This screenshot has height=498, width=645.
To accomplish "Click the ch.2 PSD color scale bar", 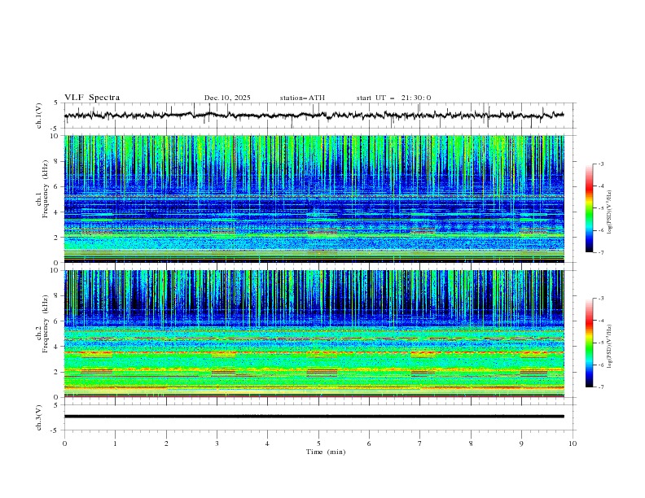I will click(x=589, y=343).
